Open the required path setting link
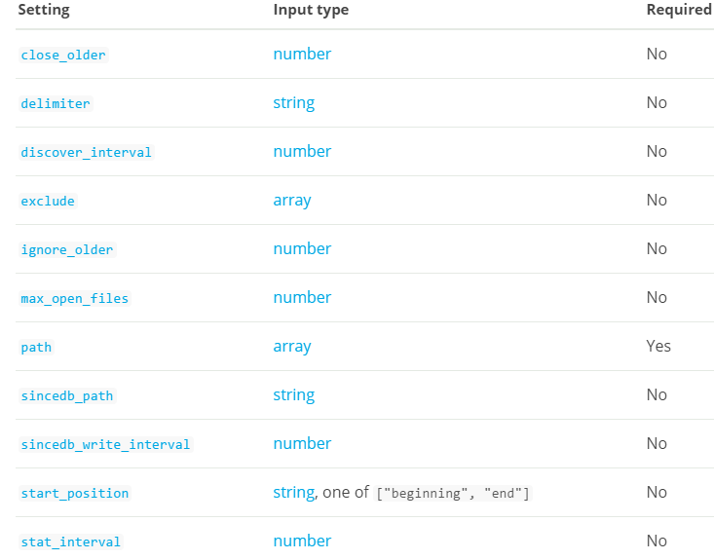Image resolution: width=714 pixels, height=560 pixels. click(36, 348)
